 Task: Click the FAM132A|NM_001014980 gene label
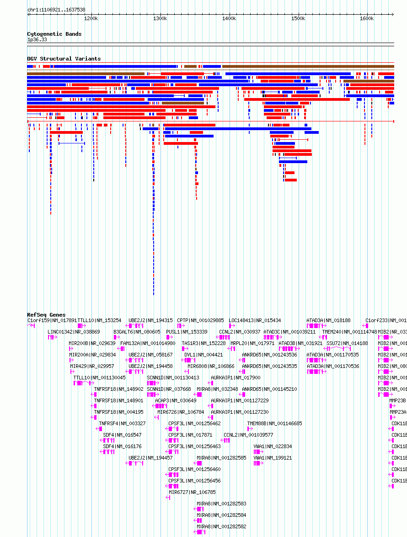click(148, 343)
